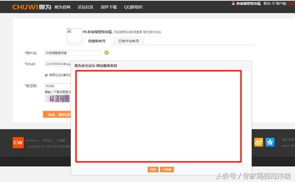Image resolution: width=295 pixels, height=182 pixels.
Task: Click the green username check mark
Action: click(x=106, y=53)
